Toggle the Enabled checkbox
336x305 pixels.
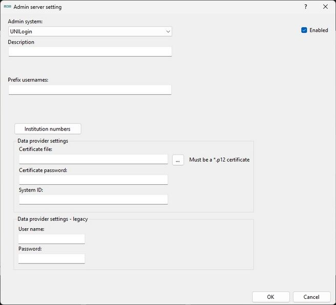point(304,30)
